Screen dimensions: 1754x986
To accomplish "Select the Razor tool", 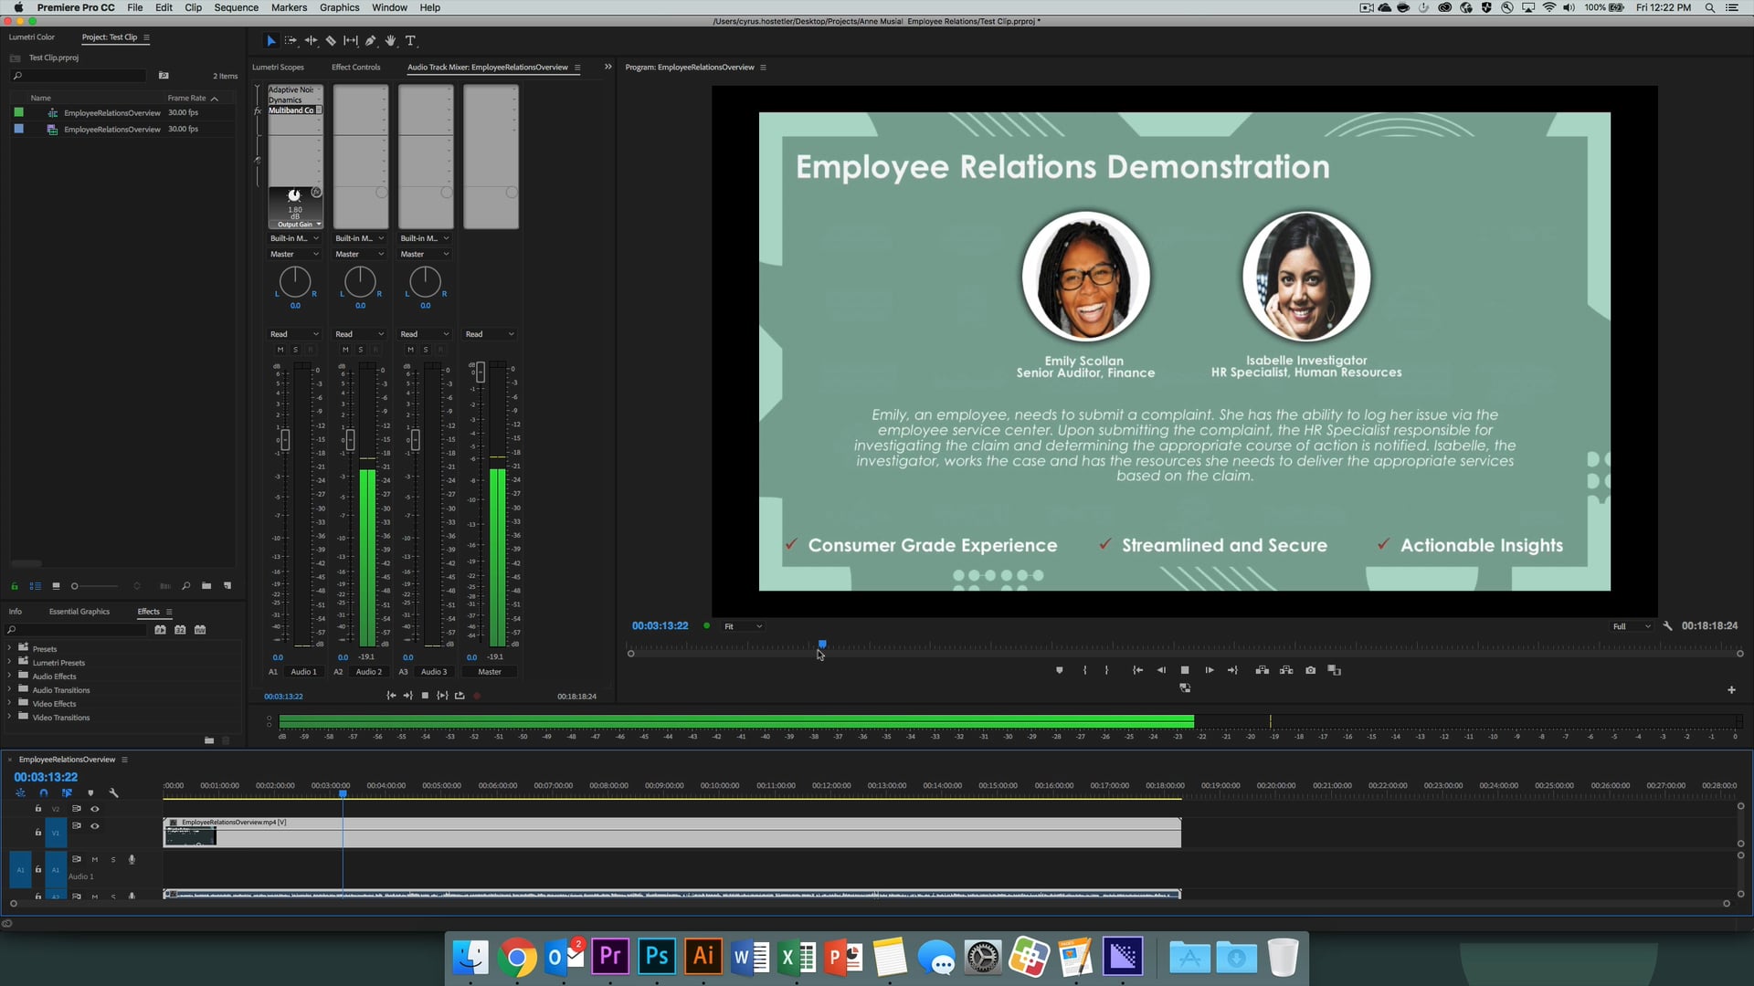I will coord(331,40).
